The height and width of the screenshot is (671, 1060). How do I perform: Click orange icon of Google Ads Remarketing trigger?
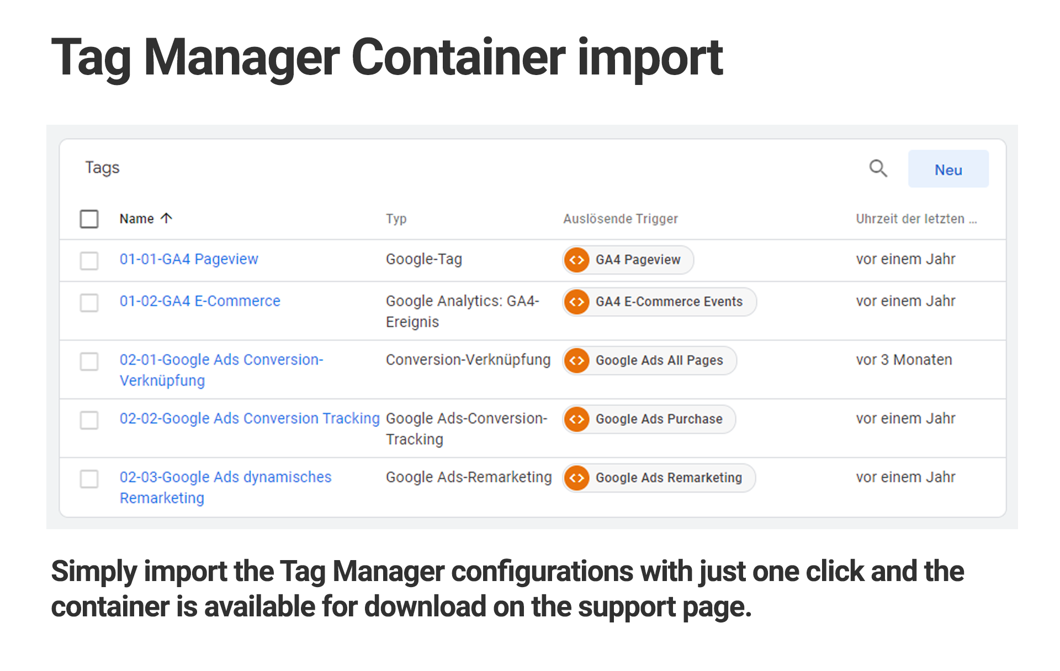tap(577, 478)
